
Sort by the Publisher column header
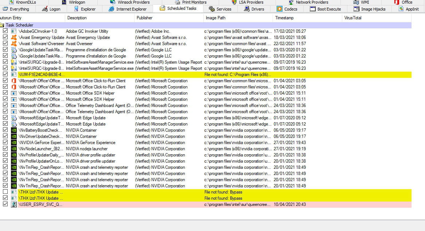(x=169, y=18)
